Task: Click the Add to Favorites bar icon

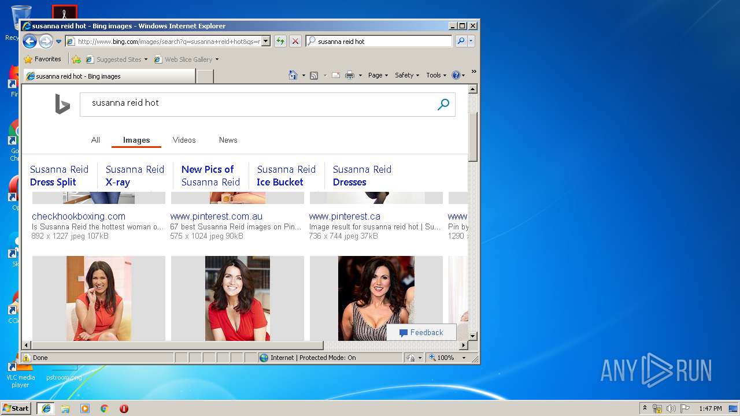Action: click(x=76, y=59)
